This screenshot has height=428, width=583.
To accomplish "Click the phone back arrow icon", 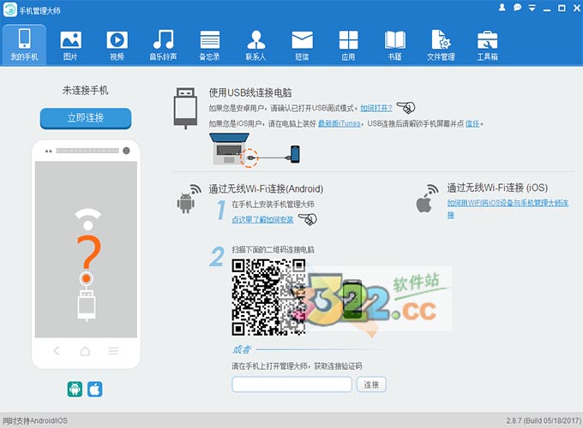I will pos(57,350).
